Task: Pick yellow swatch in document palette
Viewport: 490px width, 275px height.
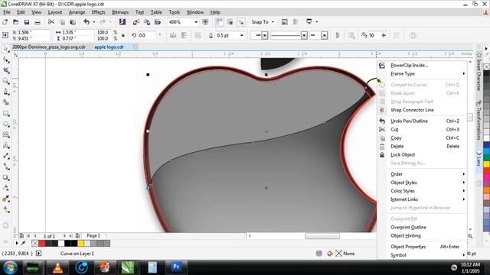Action: [x=80, y=244]
